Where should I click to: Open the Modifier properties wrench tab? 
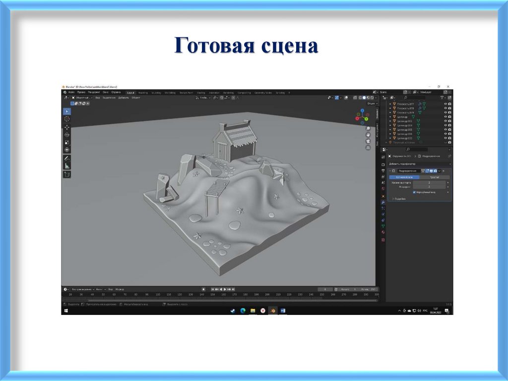coord(383,202)
